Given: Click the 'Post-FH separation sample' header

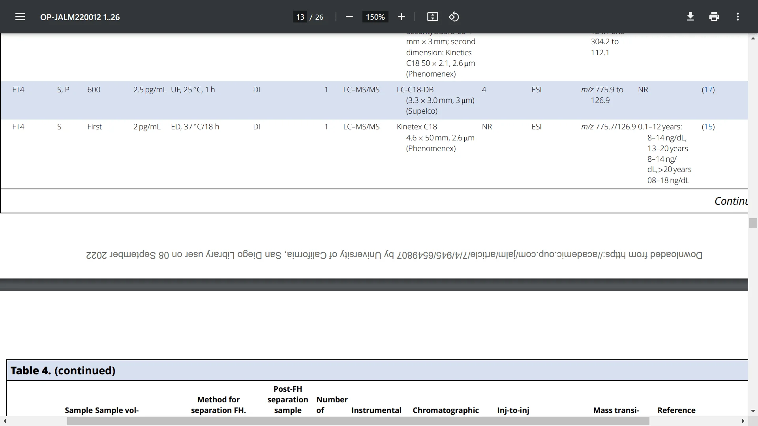Looking at the screenshot, I should tap(288, 400).
